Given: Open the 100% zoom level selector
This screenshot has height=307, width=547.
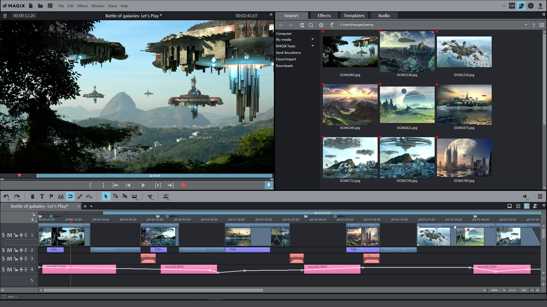Looking at the screenshot, I should 497,290.
